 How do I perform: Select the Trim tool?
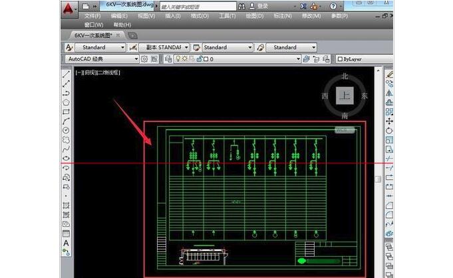(x=389, y=158)
